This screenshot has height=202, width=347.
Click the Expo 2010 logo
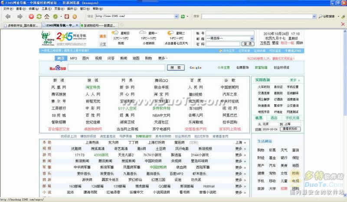tap(48, 38)
